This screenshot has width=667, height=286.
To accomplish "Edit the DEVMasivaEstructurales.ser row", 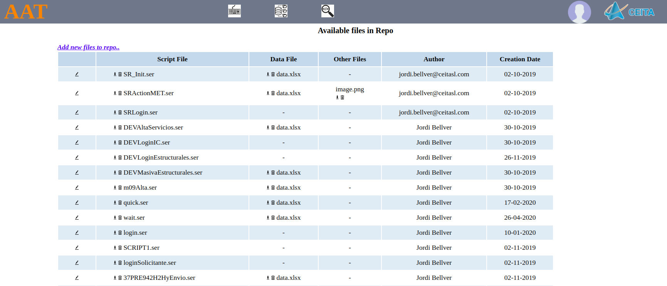I will (x=77, y=172).
